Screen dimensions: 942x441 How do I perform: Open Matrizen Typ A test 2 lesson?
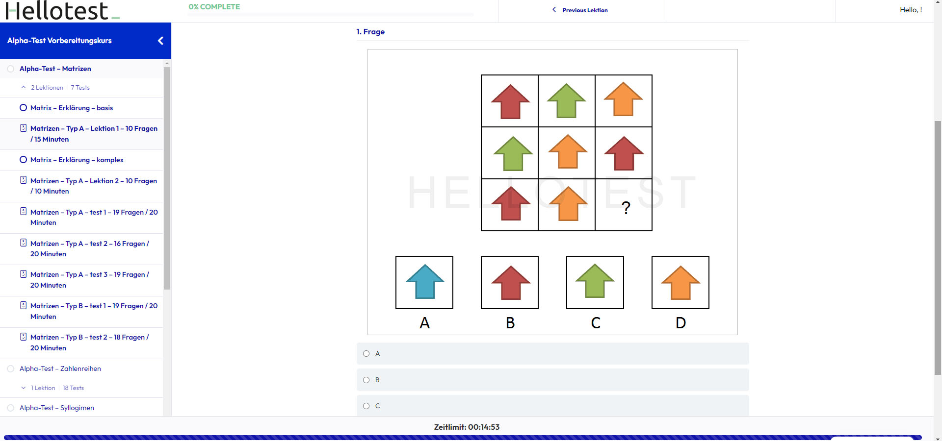[90, 248]
